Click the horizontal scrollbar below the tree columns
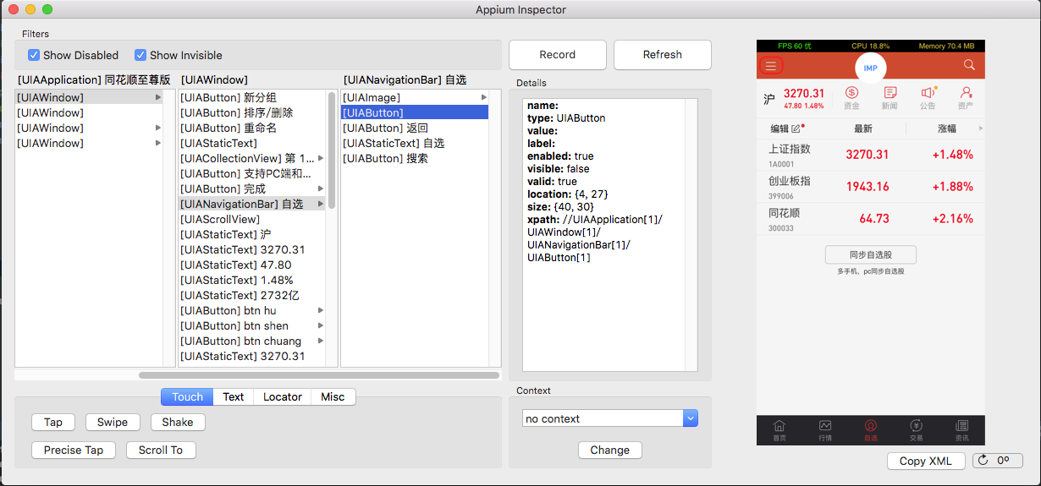 tap(318, 374)
